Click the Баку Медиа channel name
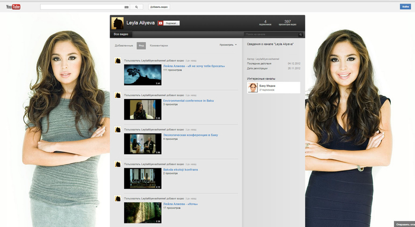415x227 pixels. pyautogui.click(x=267, y=86)
